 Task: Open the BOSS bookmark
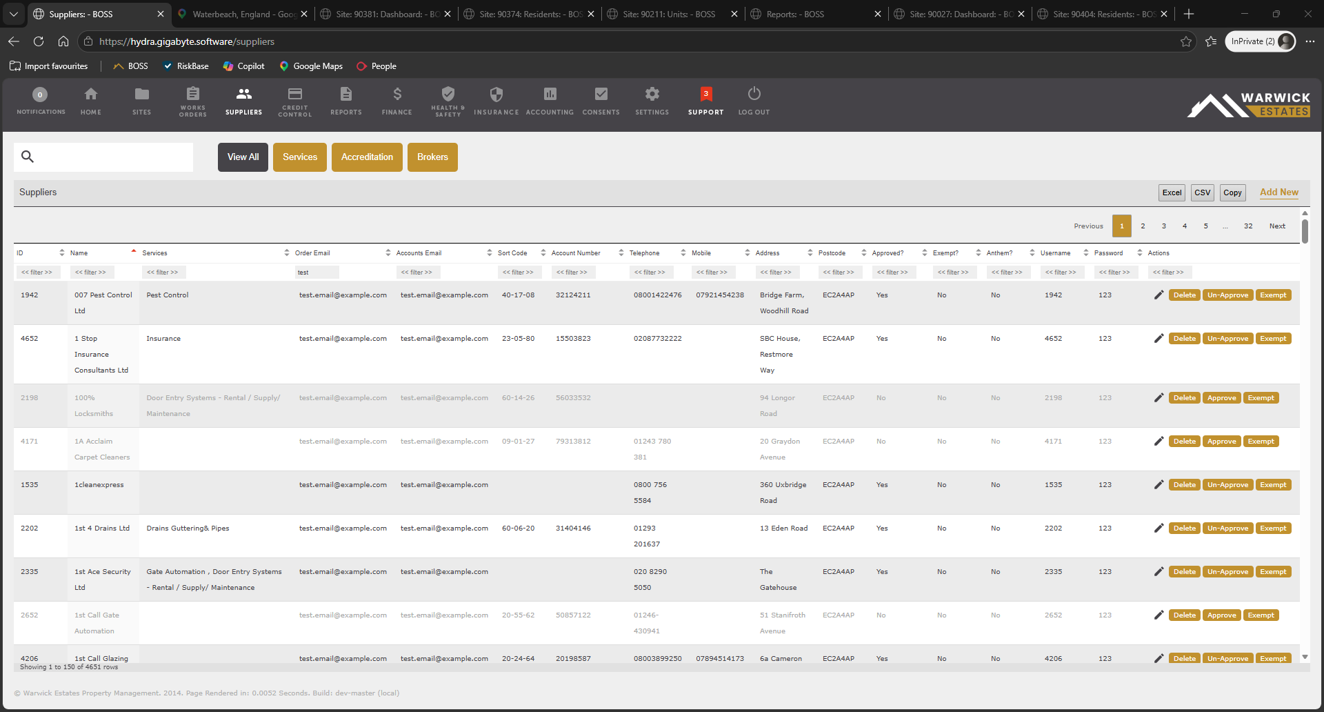(131, 66)
